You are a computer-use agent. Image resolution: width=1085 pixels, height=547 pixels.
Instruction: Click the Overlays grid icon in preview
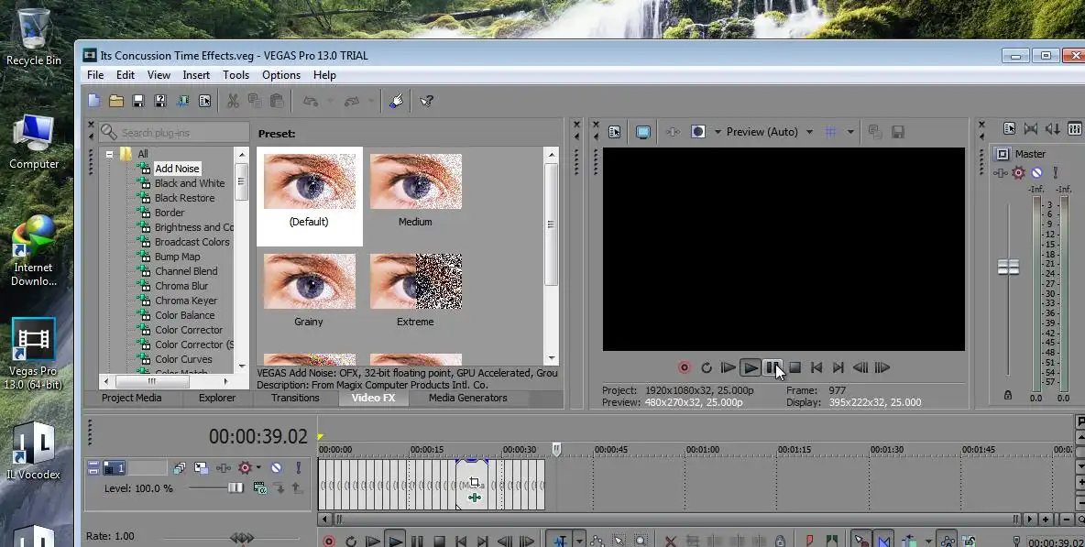tap(831, 132)
